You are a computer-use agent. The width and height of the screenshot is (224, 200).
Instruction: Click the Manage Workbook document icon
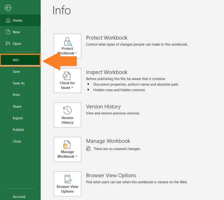point(67,145)
